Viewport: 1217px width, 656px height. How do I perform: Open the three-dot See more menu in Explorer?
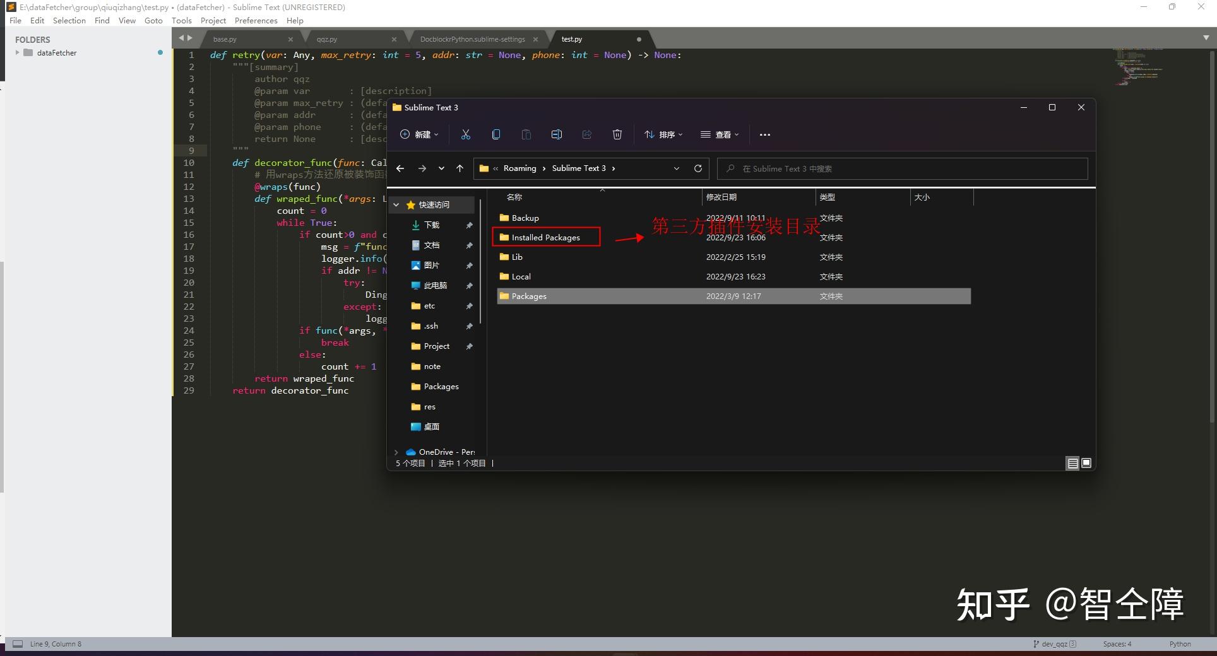coord(765,134)
